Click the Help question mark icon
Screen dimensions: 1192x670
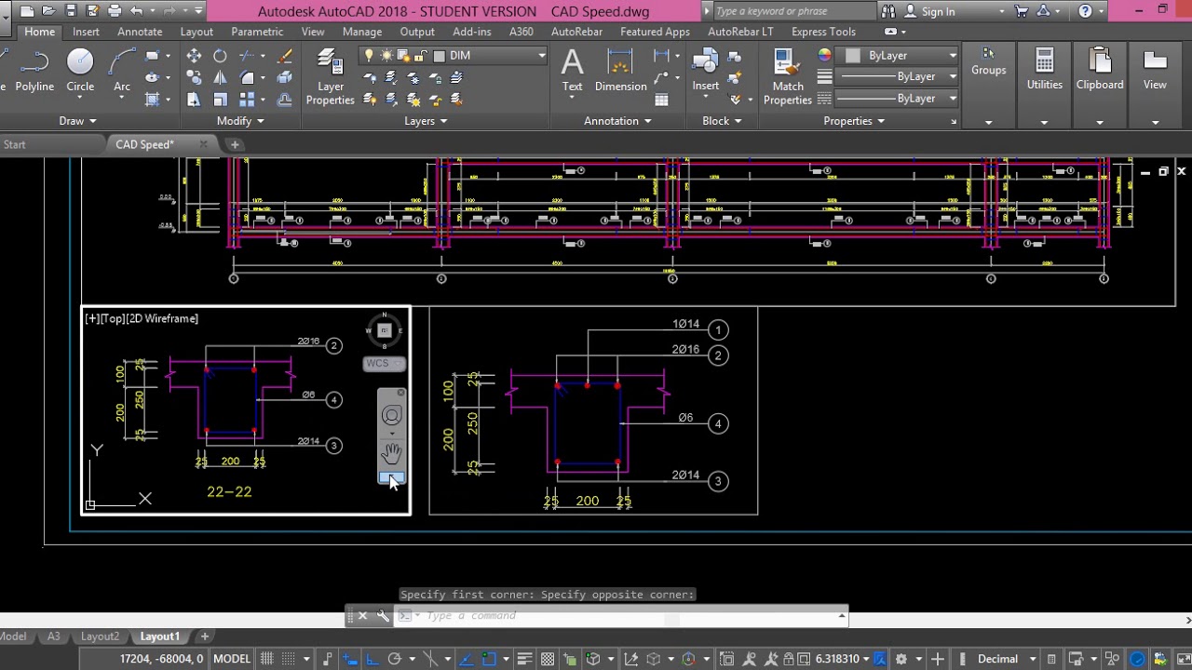1085,11
